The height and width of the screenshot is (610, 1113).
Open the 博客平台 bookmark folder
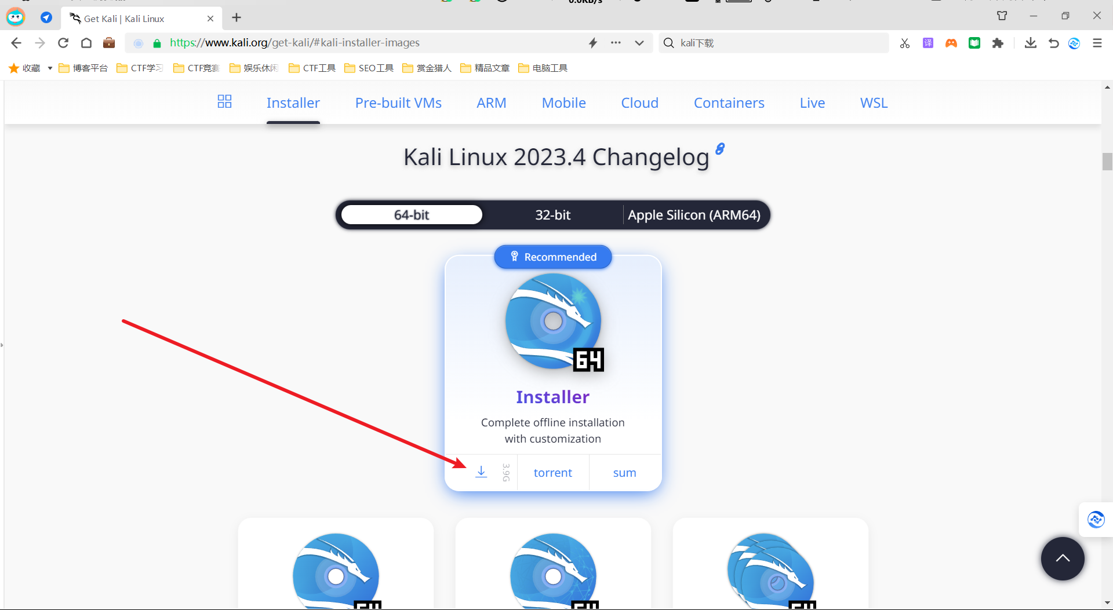point(83,68)
